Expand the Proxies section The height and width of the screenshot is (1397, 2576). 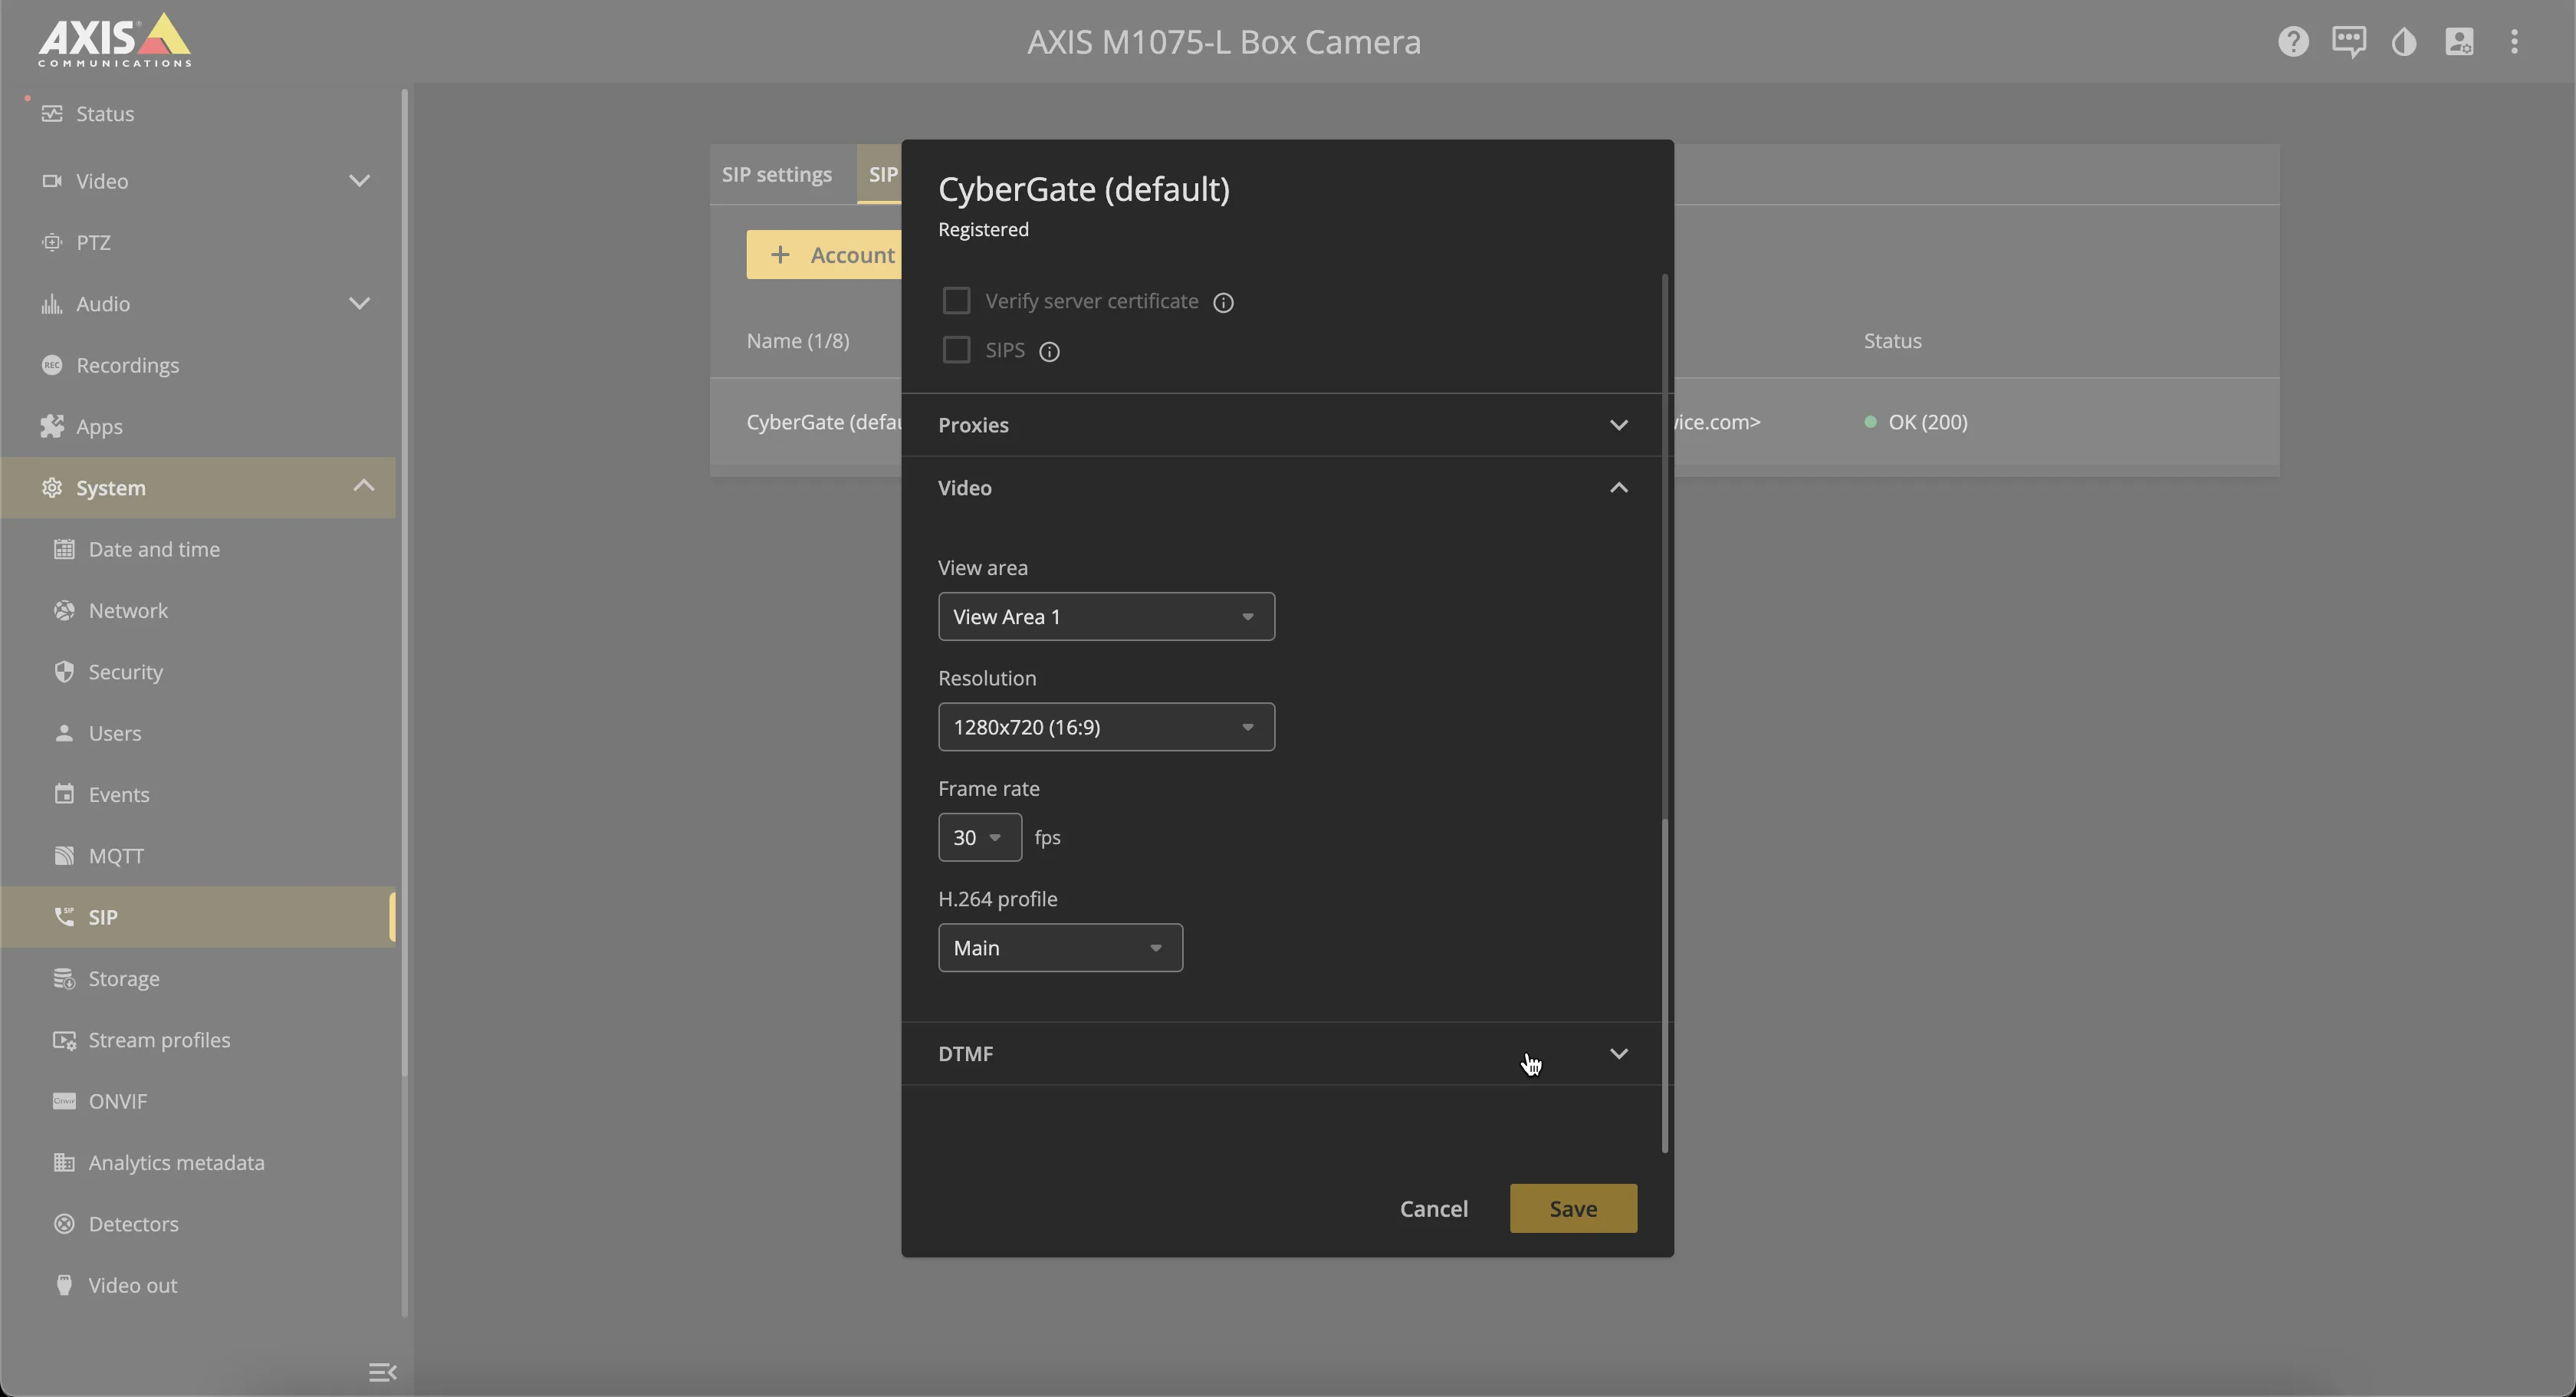point(1282,425)
